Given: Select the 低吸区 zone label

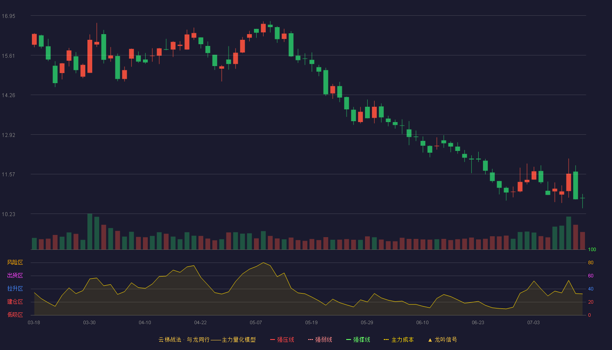Looking at the screenshot, I should point(15,315).
